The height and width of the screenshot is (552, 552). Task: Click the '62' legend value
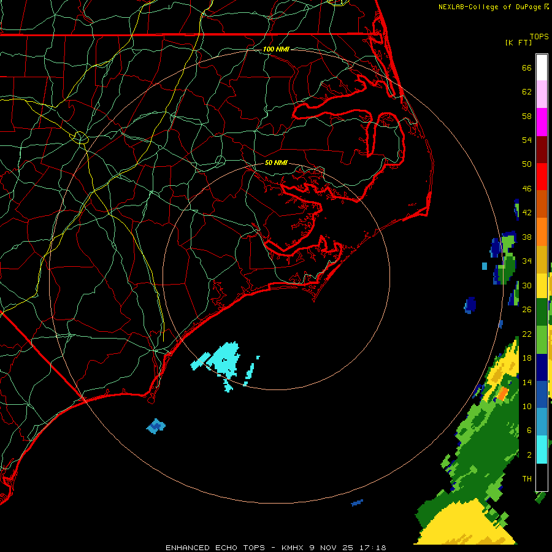pyautogui.click(x=527, y=92)
